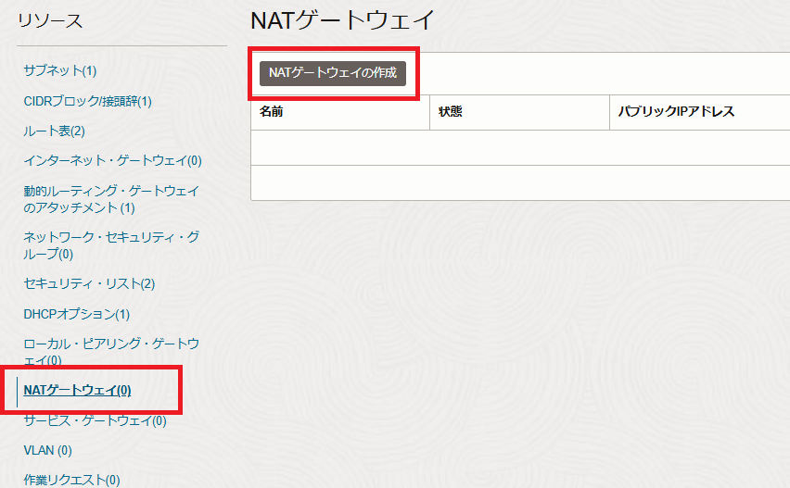This screenshot has width=790, height=488.
Task: Open 作業リクエスト(0) link
Action: 71,480
